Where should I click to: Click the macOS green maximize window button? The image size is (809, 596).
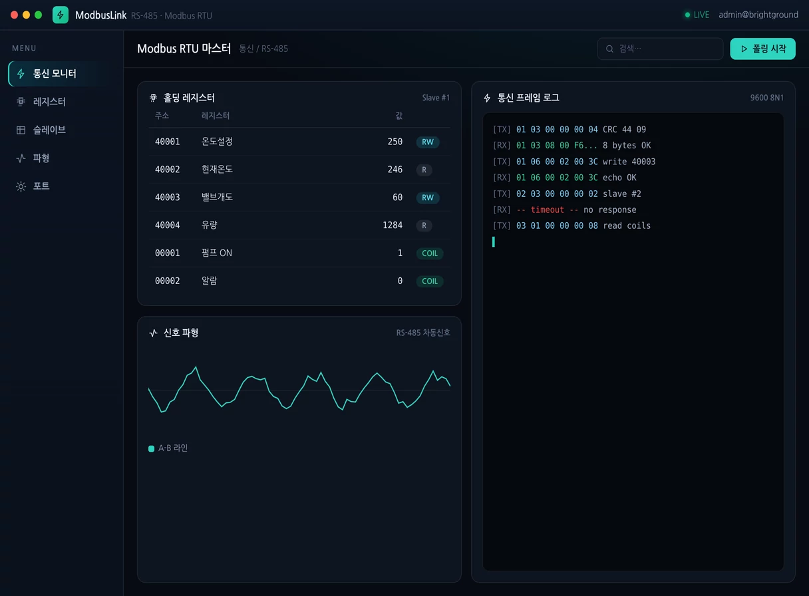[39, 15]
